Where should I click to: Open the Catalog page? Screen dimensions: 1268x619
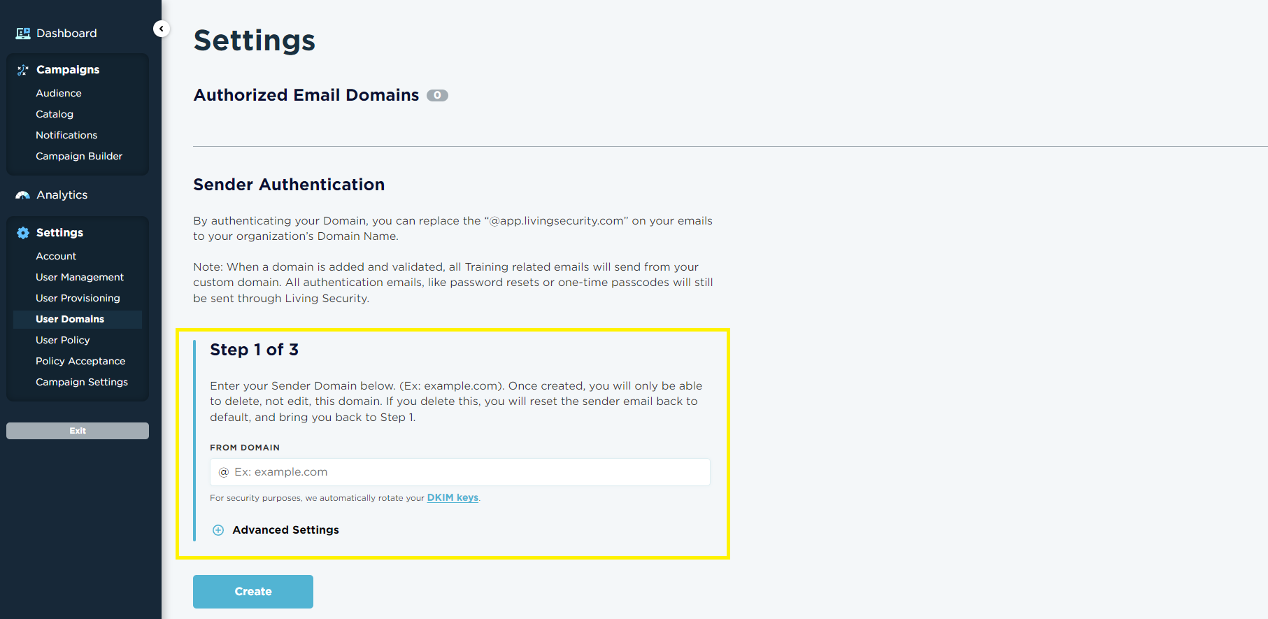(x=55, y=114)
